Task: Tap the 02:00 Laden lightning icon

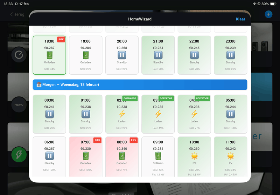Action: 122,114
